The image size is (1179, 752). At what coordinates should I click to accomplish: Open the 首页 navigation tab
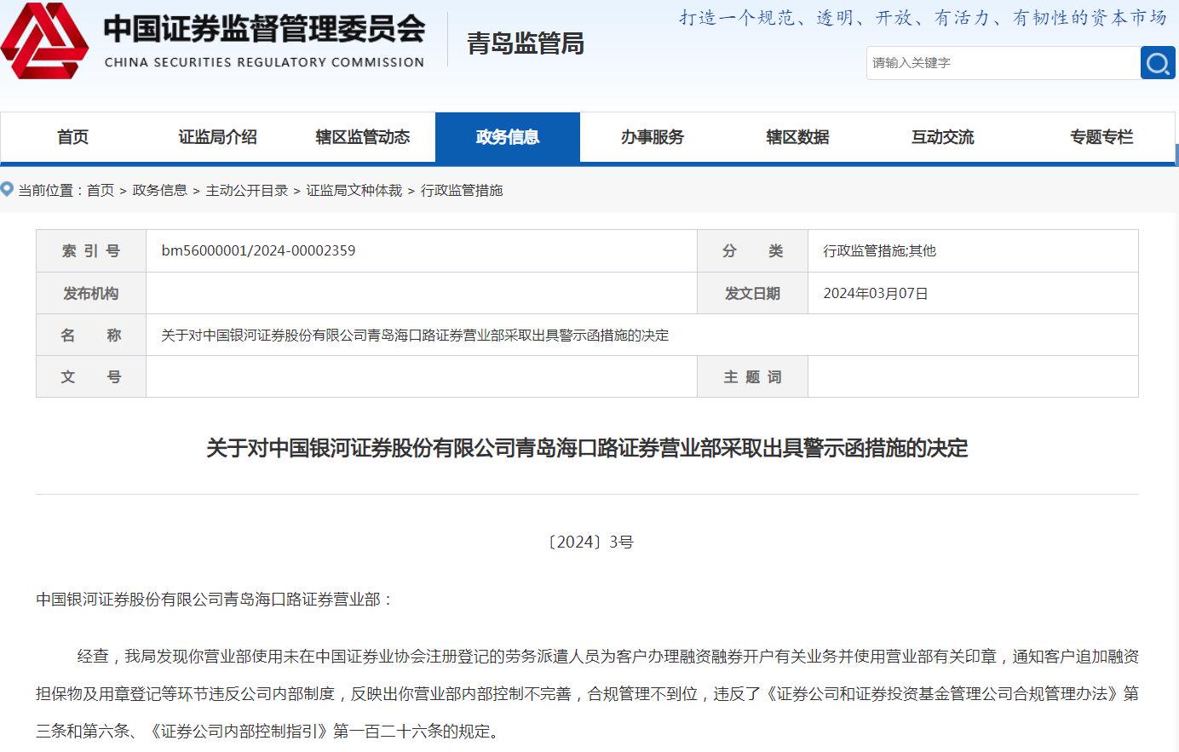72,137
